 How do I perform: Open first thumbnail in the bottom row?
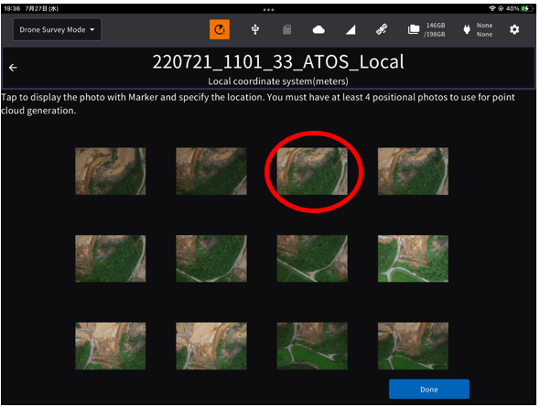(110, 346)
